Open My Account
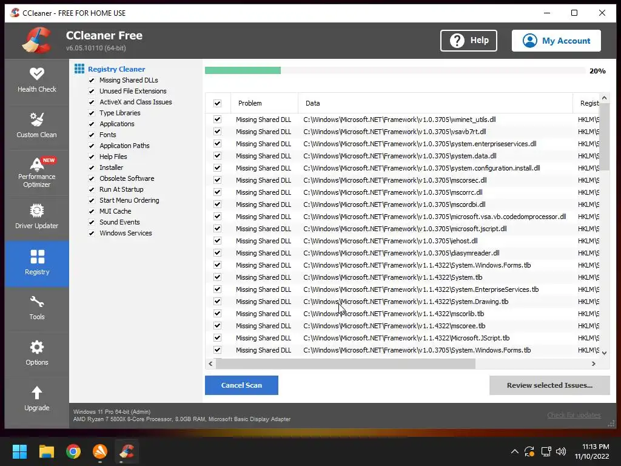 click(556, 41)
